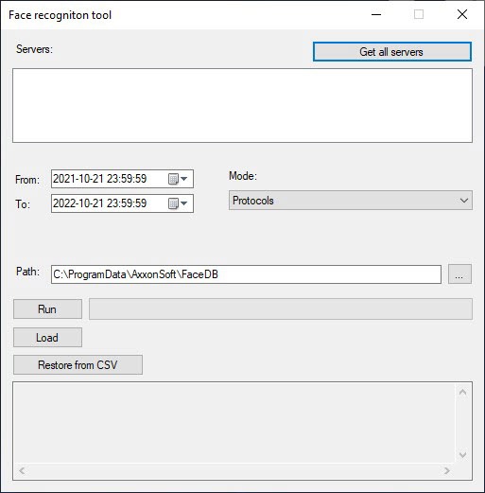Image resolution: width=485 pixels, height=493 pixels.
Task: Minimize the Face recognition tool window
Action: coord(376,14)
